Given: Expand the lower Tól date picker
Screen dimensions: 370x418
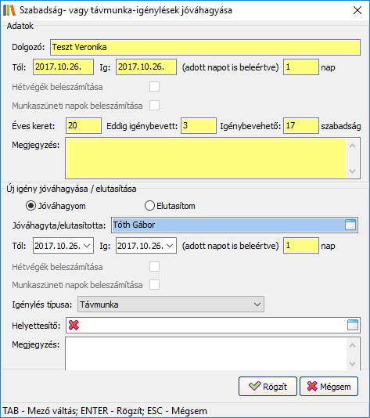Looking at the screenshot, I should point(87,246).
